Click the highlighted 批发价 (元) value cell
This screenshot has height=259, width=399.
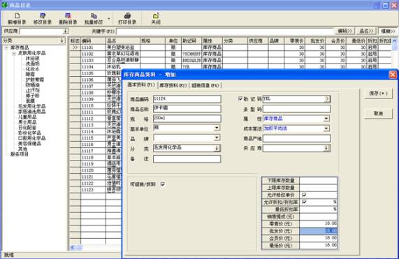[319, 231]
